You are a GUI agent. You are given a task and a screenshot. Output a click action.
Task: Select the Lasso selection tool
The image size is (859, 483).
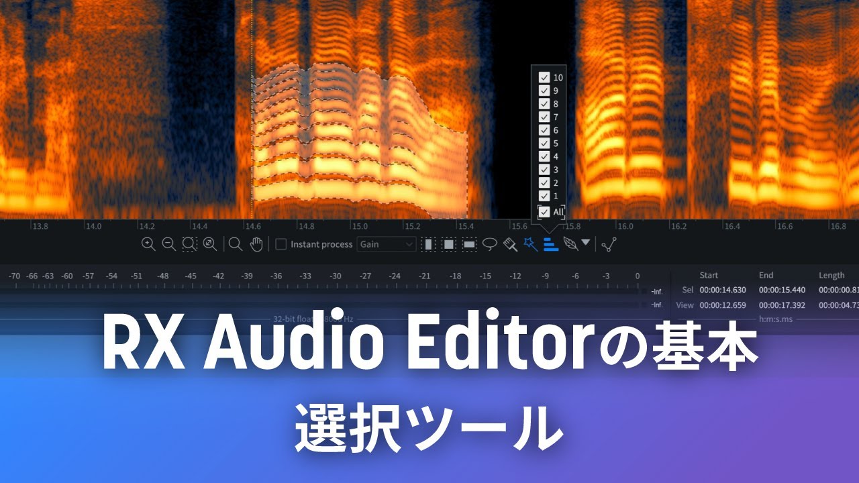490,244
